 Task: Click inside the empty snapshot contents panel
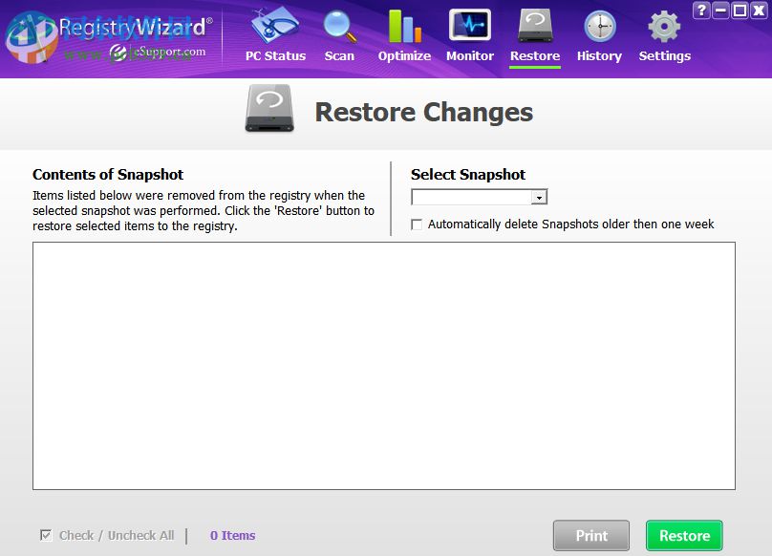[386, 368]
